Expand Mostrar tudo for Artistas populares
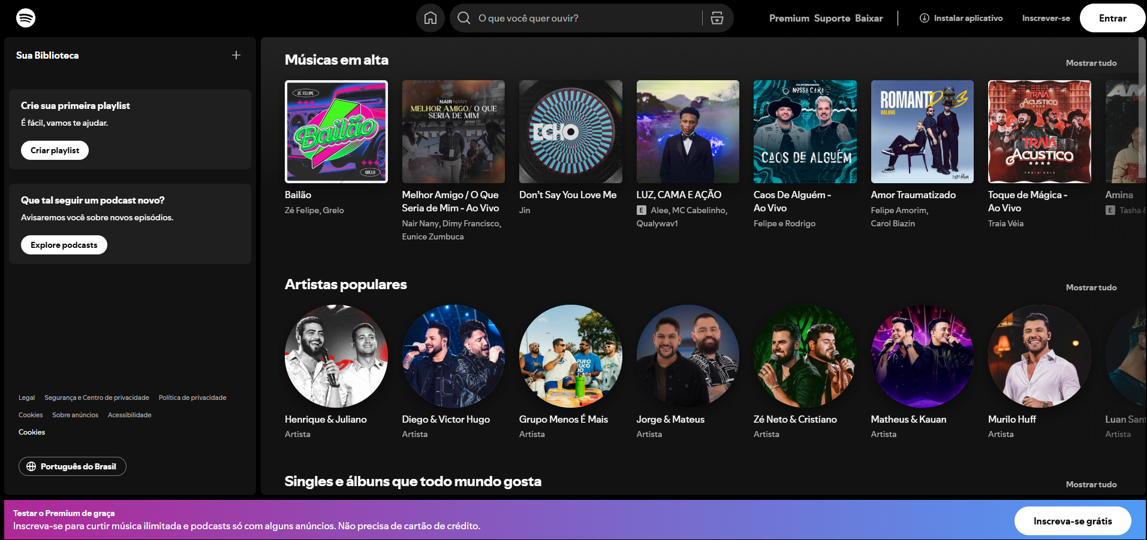The width and height of the screenshot is (1147, 540). 1091,287
